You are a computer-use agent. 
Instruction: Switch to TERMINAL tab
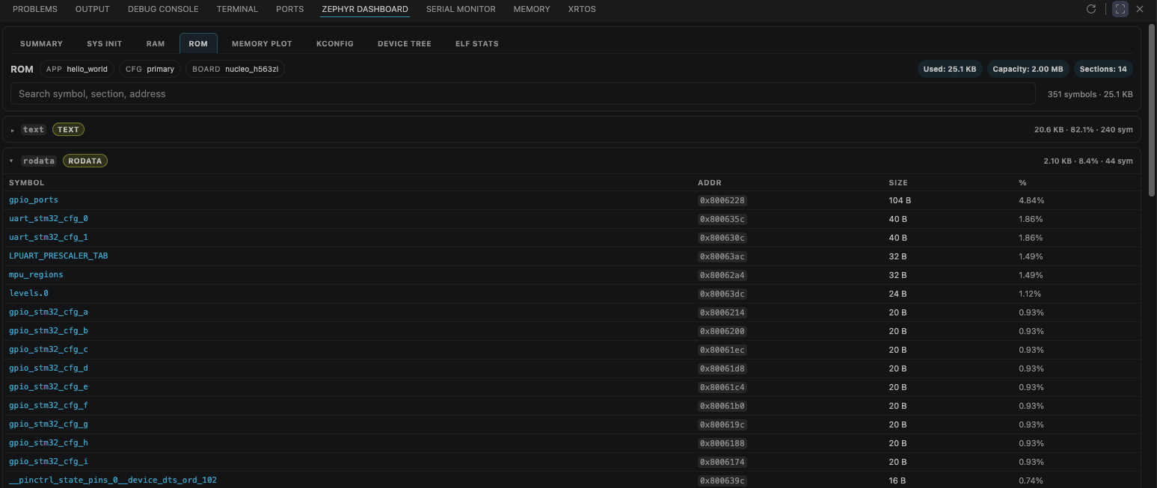(237, 9)
